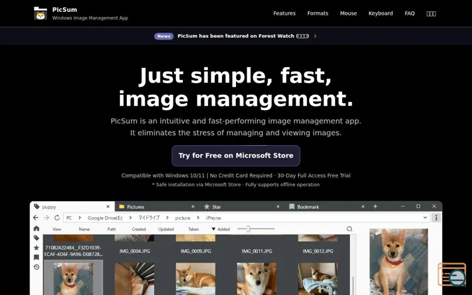472x295 pixels.
Task: Click the reload icon in the app
Action: [x=57, y=218]
